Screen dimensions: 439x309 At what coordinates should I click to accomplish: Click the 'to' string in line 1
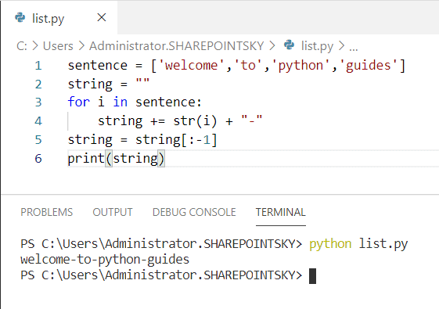coord(248,66)
